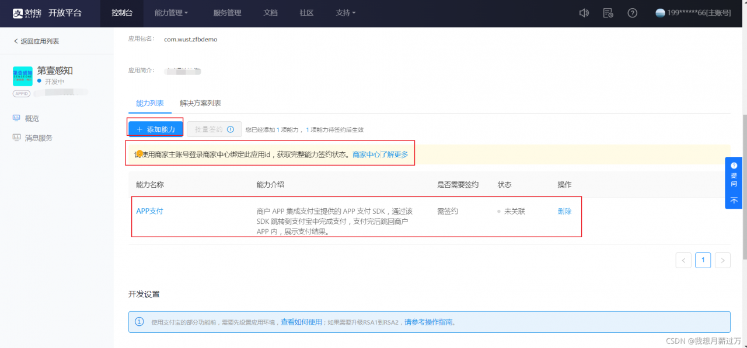Open 商家中心了解更多 link
The height and width of the screenshot is (348, 747).
[381, 154]
